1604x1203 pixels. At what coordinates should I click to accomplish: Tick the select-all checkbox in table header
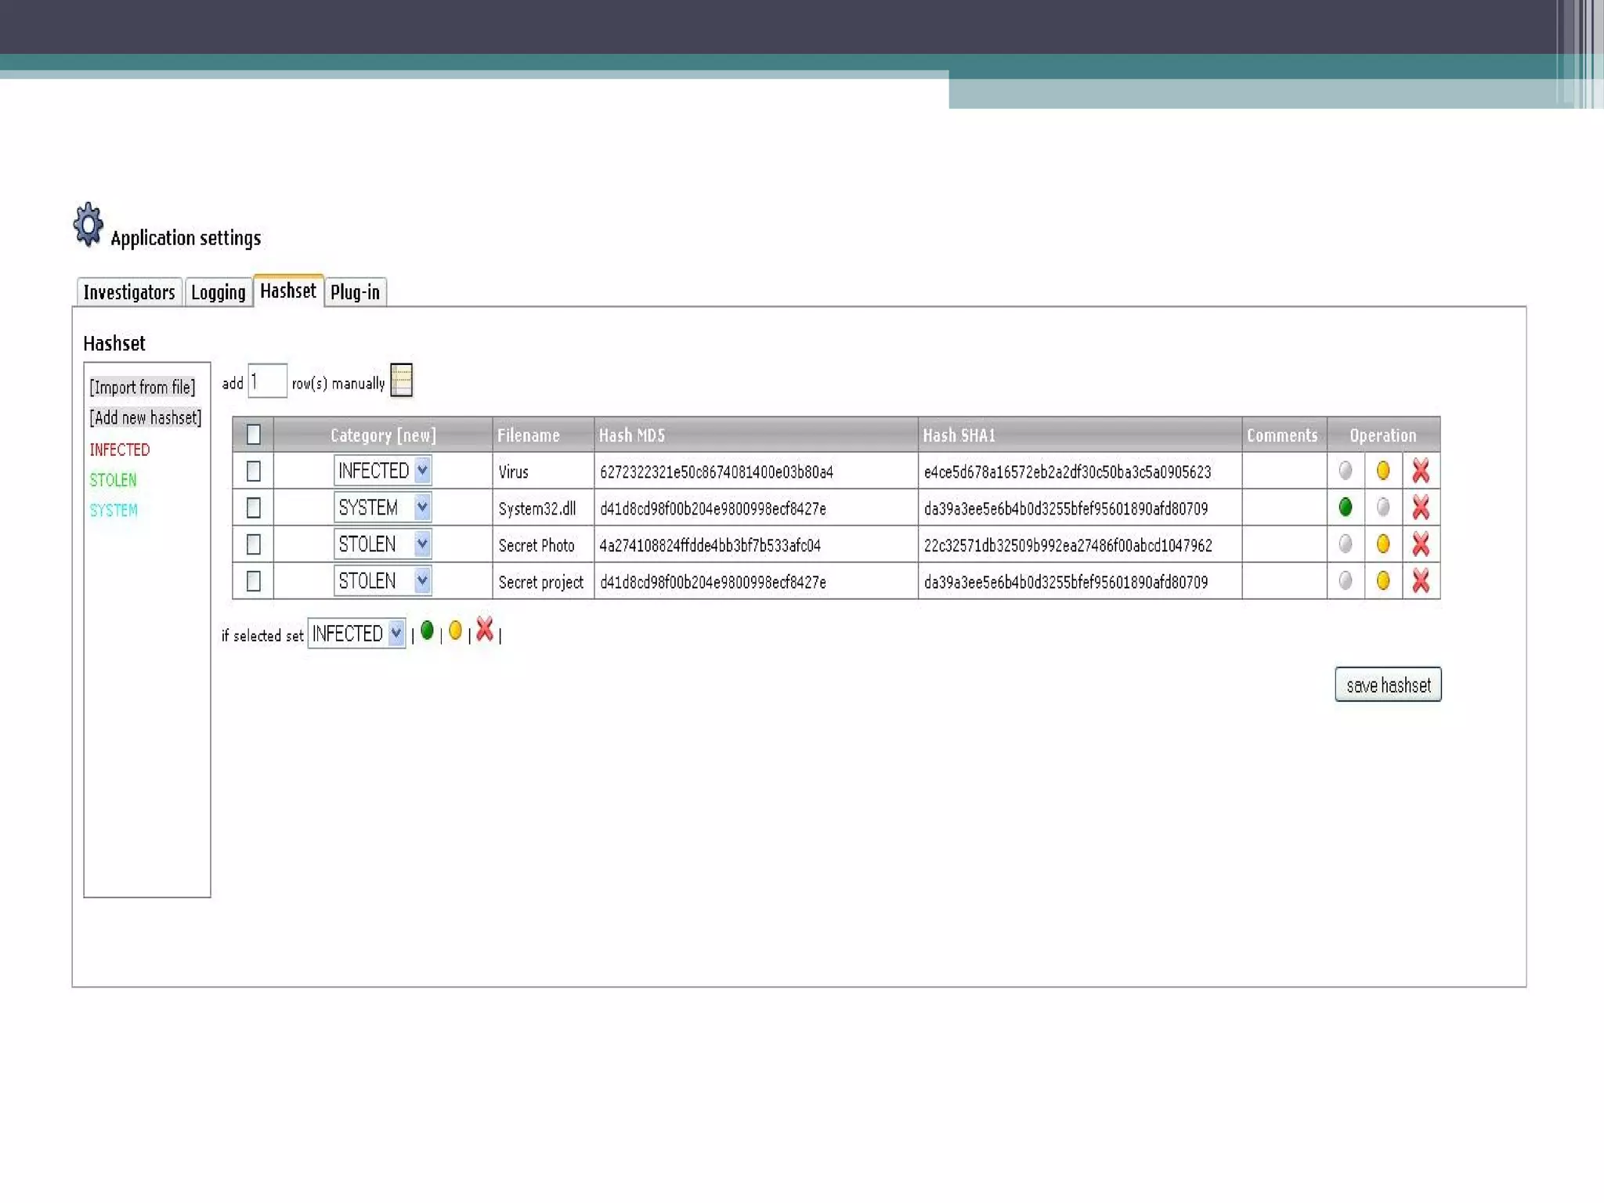tap(253, 435)
